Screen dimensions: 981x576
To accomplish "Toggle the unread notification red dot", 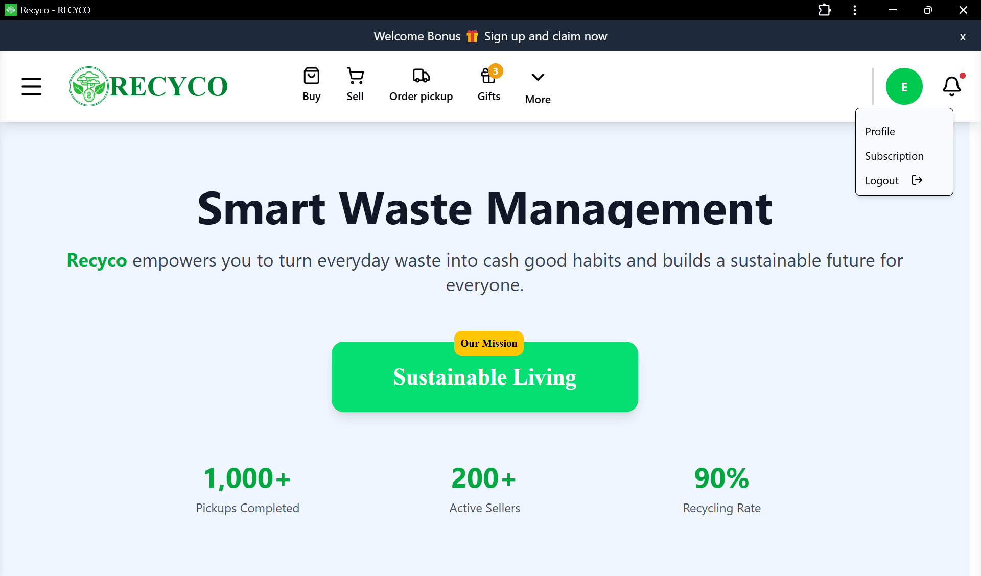I will click(962, 76).
